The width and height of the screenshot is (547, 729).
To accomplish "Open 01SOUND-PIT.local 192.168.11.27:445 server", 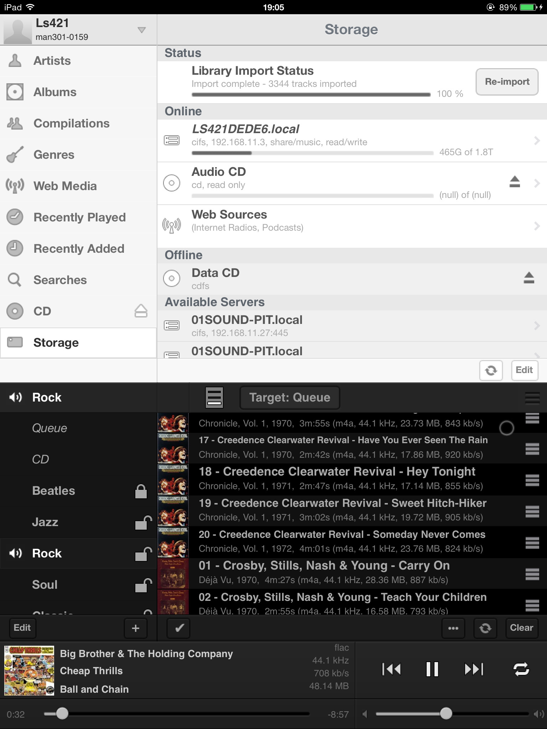I will (352, 326).
